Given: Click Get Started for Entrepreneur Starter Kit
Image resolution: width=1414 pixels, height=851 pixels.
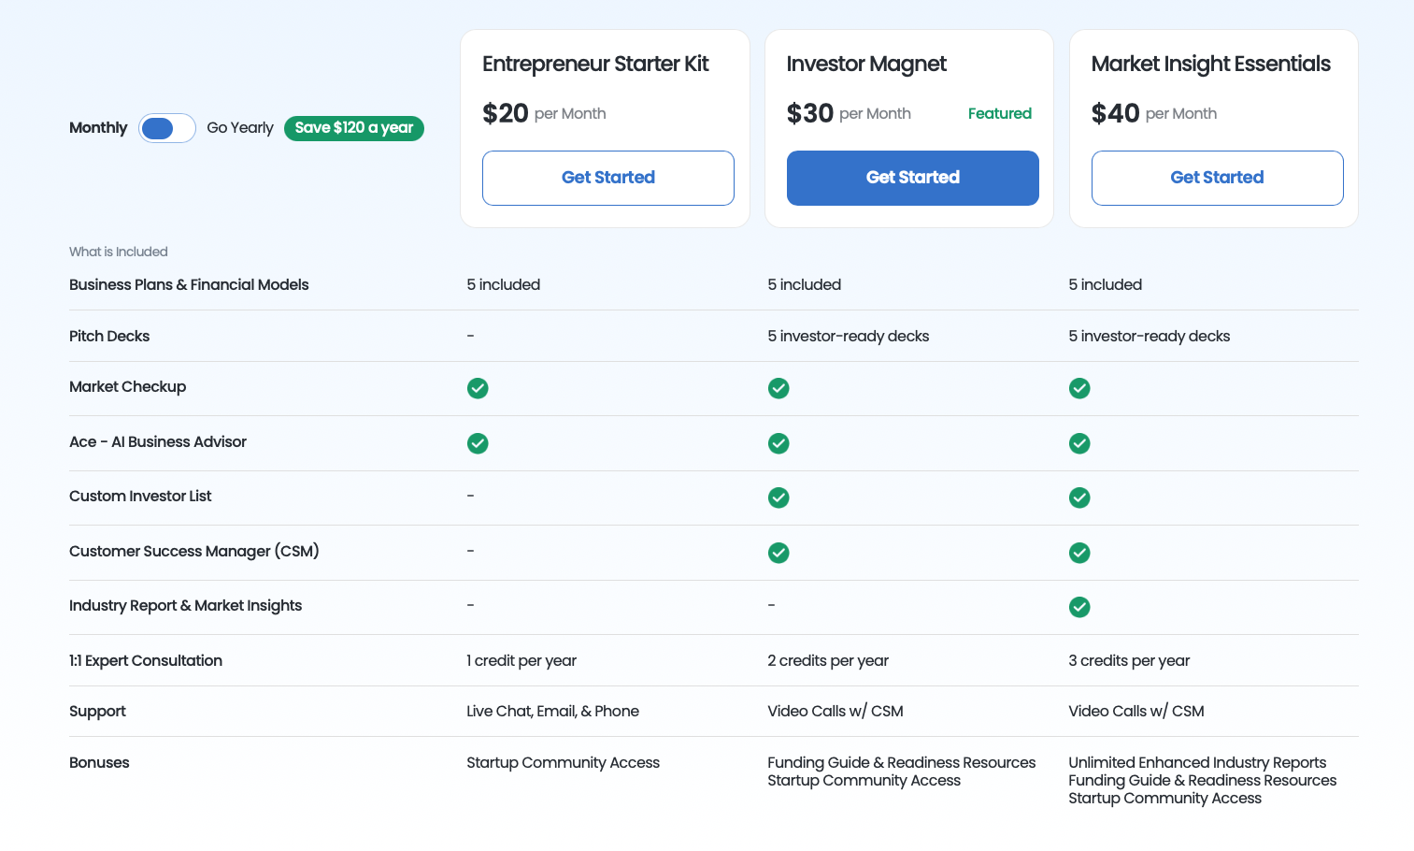Looking at the screenshot, I should click(x=608, y=178).
